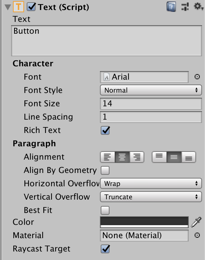This screenshot has width=205, height=260.
Task: Open the Text component gear menu
Action: [x=199, y=7]
